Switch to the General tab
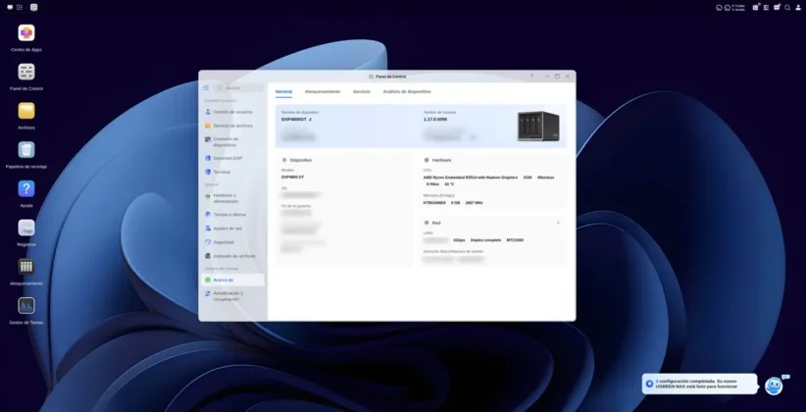This screenshot has height=412, width=806. point(283,91)
